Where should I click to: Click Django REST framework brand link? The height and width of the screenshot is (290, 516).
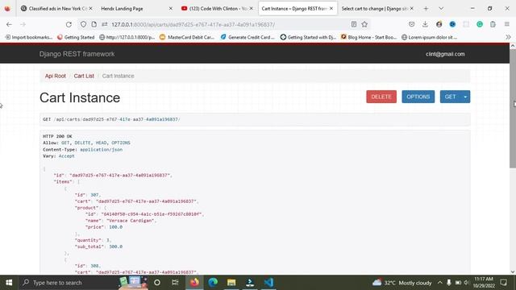pyautogui.click(x=77, y=54)
